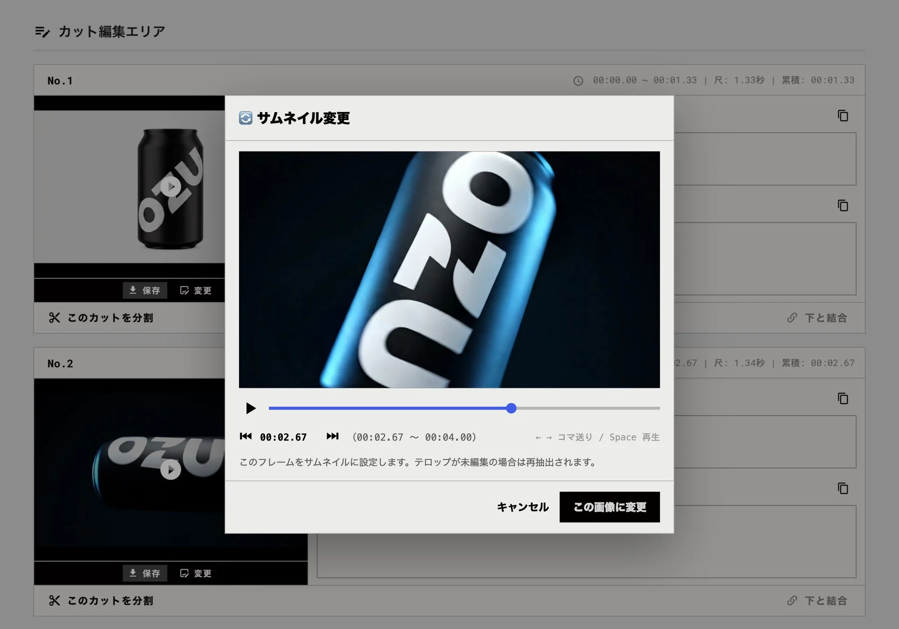Image resolution: width=899 pixels, height=629 pixels.
Task: Click link chain icon in cut No.2 footer
Action: point(792,601)
